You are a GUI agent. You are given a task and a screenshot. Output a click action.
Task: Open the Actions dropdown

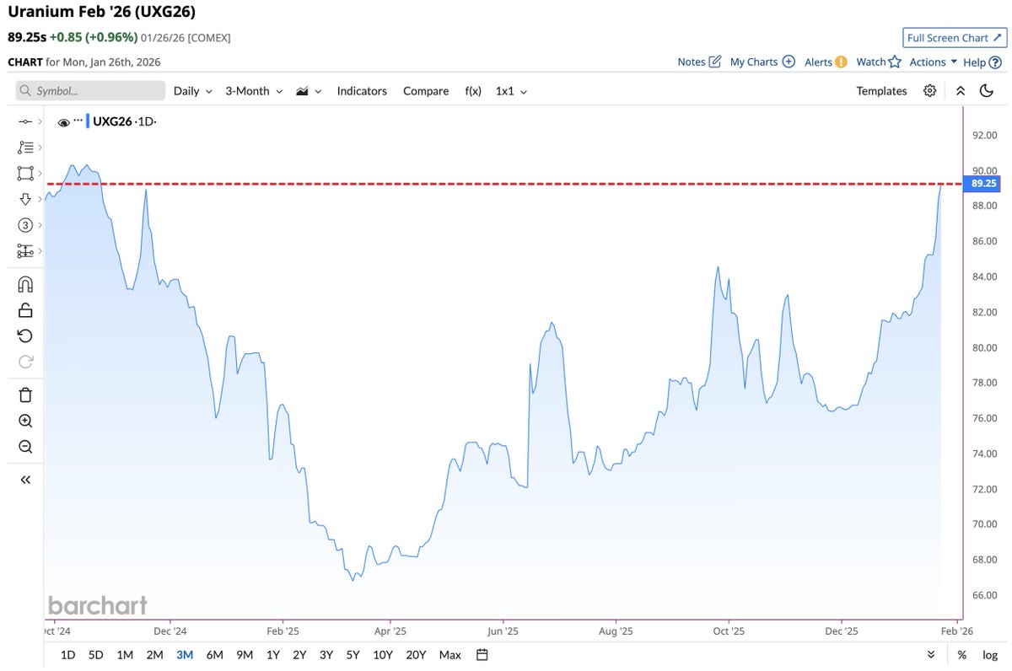[x=934, y=62]
